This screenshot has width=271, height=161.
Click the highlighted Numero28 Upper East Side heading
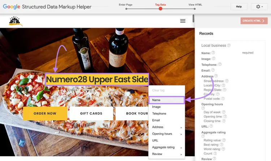97,79
